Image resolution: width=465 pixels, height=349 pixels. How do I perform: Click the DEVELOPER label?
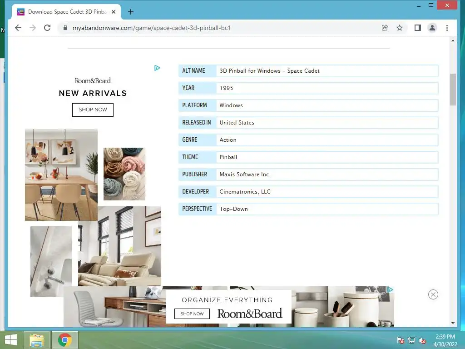[195, 191]
